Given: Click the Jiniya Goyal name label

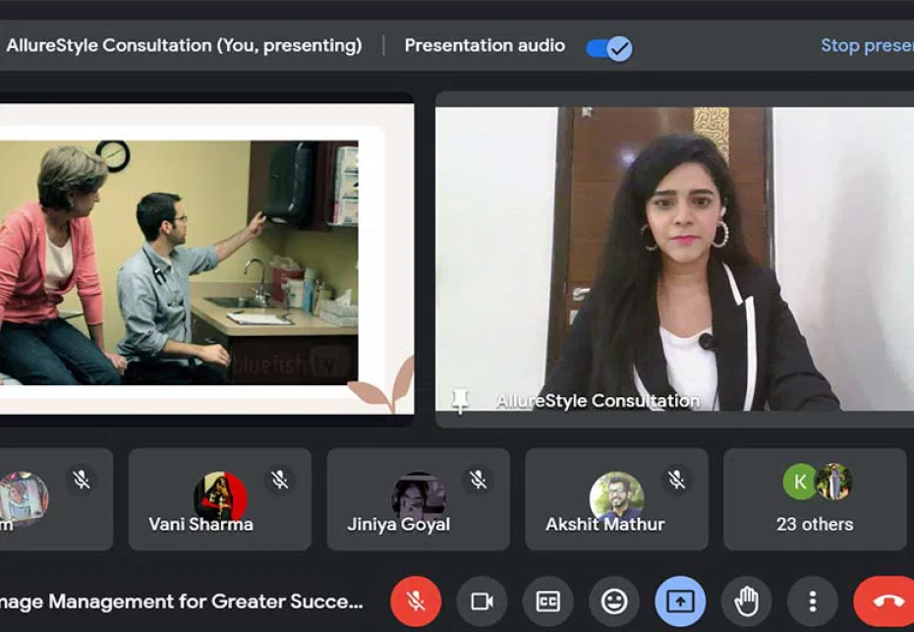Looking at the screenshot, I should click(x=399, y=524).
